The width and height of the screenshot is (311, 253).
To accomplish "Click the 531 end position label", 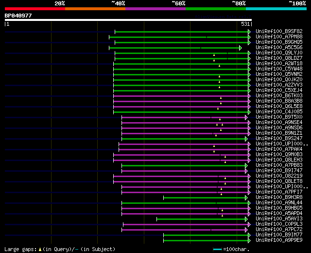I will 245,24.
